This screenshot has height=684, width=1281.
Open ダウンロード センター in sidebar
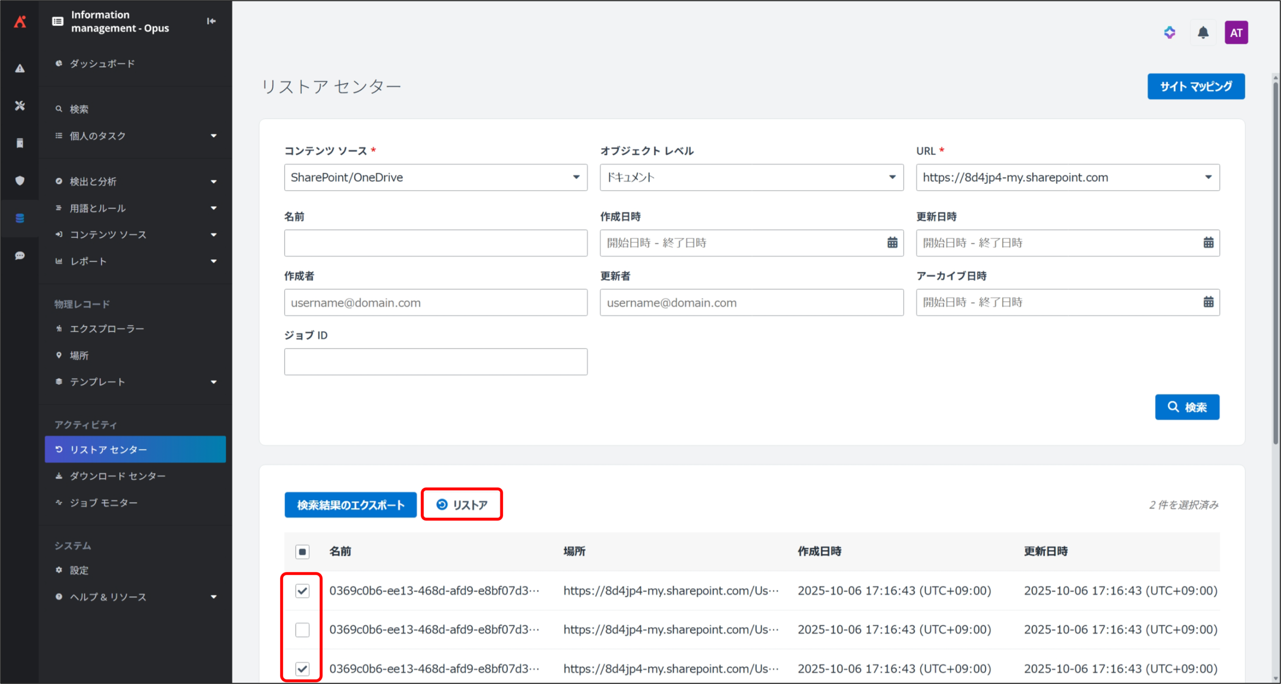(x=118, y=476)
